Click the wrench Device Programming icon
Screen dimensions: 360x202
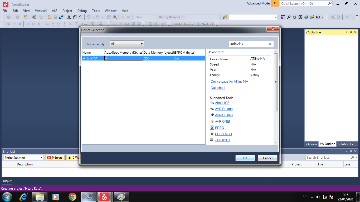pyautogui.click(x=289, y=17)
